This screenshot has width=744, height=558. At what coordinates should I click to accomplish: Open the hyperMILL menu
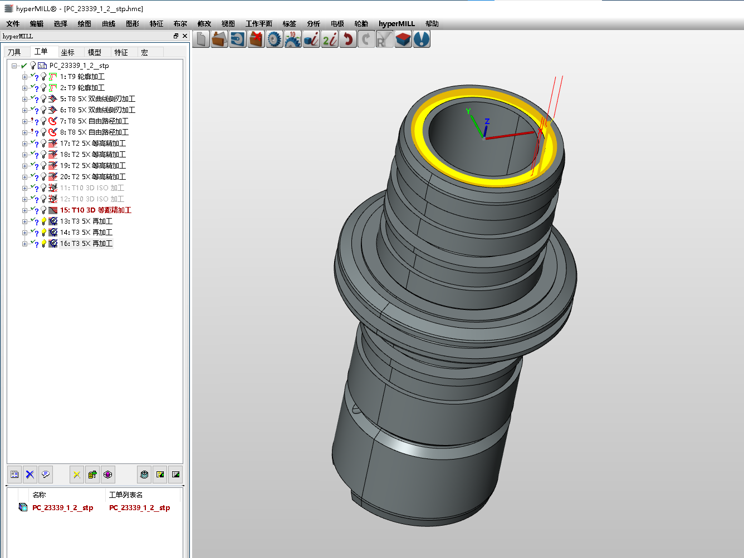point(397,24)
